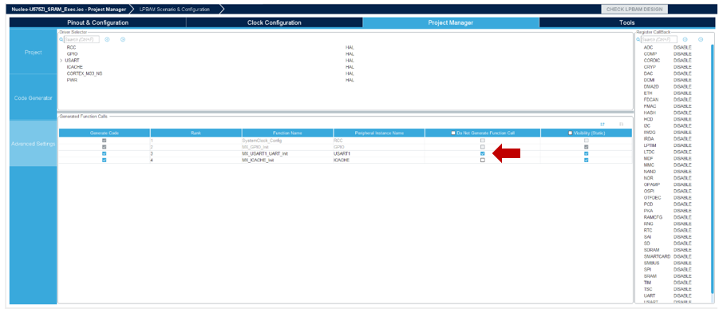Click next-result arrow icon in Driver Selector
Image resolution: width=723 pixels, height=313 pixels.
pos(123,40)
